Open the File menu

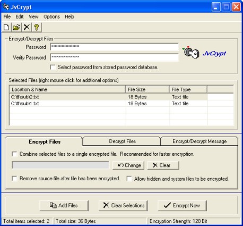click(x=7, y=16)
